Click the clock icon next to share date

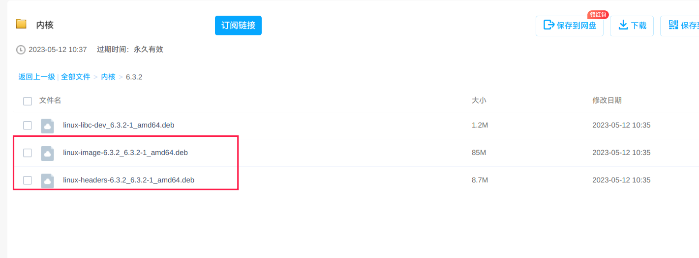coord(21,50)
